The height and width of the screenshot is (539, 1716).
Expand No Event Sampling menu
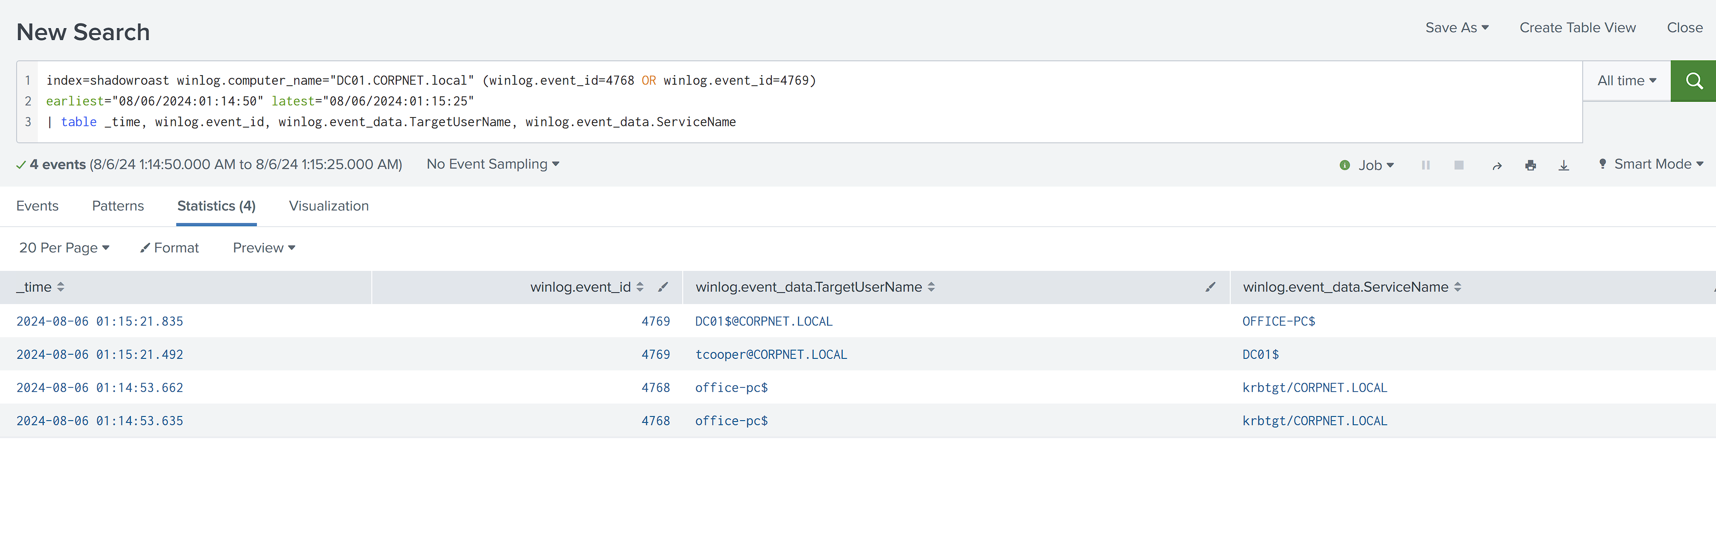[x=493, y=164]
